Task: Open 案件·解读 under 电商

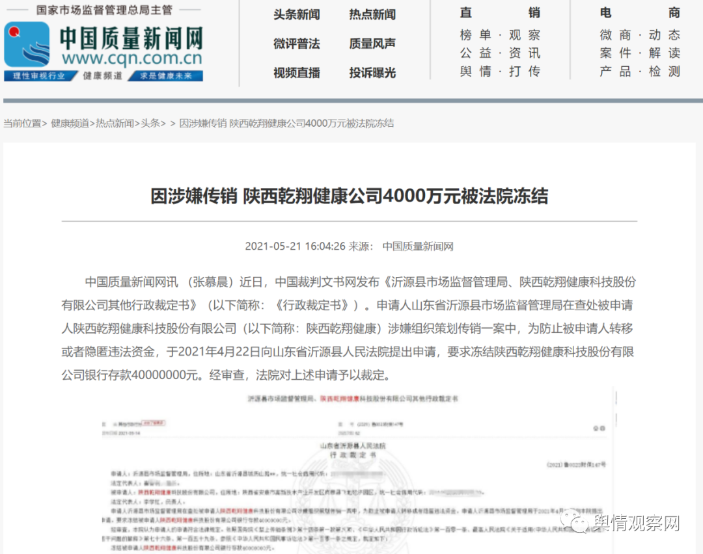Action: [x=641, y=53]
